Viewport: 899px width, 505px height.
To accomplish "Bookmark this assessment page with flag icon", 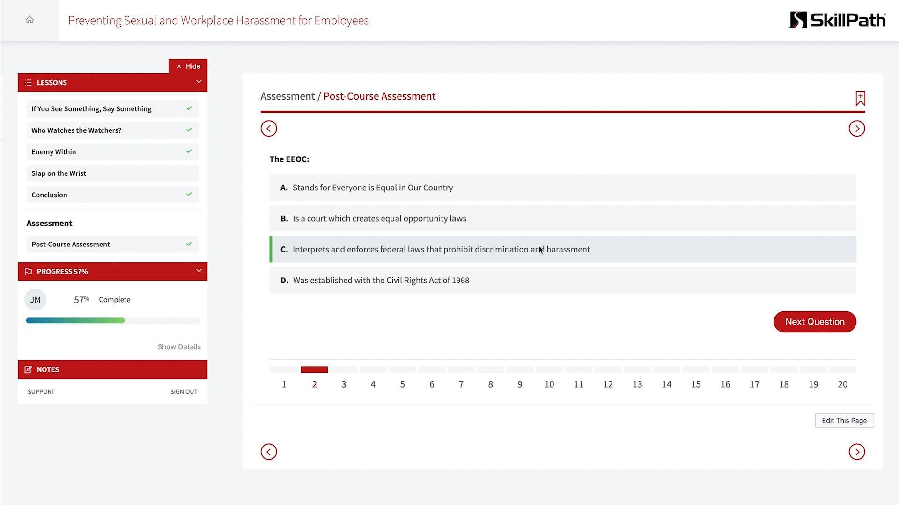I will [861, 98].
